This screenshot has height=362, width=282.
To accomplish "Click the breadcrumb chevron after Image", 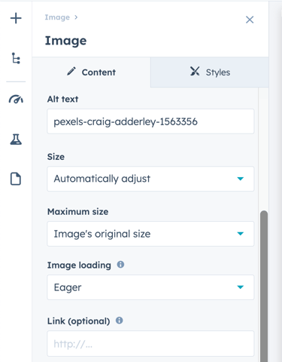I will pyautogui.click(x=76, y=17).
